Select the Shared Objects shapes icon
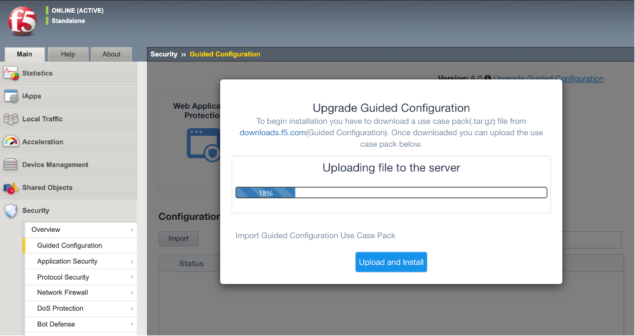The height and width of the screenshot is (336, 635). click(x=11, y=188)
